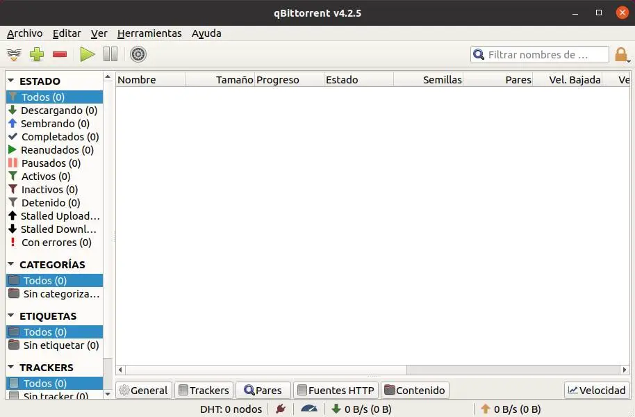Click download speed 0 B/s (0 B)
Screen dimensions: 635x417
(362, 409)
